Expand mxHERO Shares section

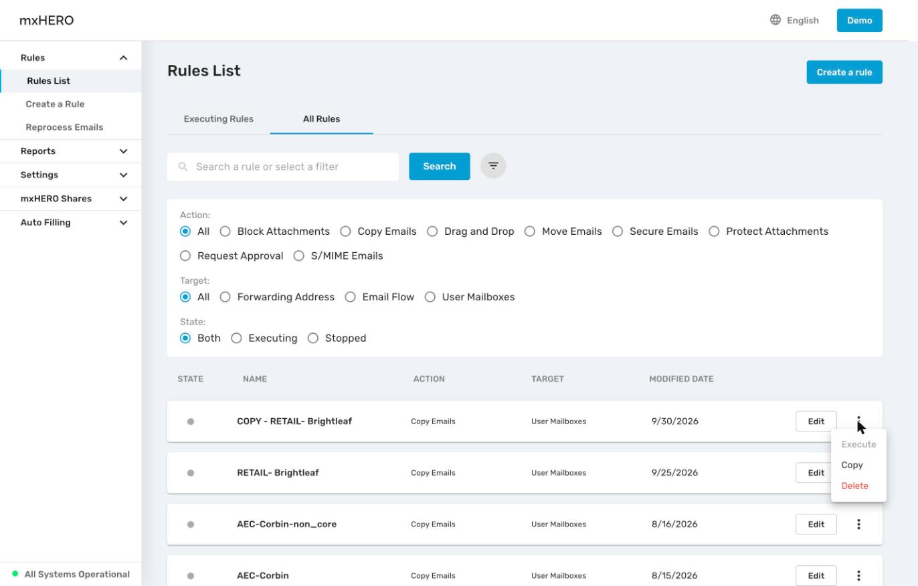(x=123, y=199)
